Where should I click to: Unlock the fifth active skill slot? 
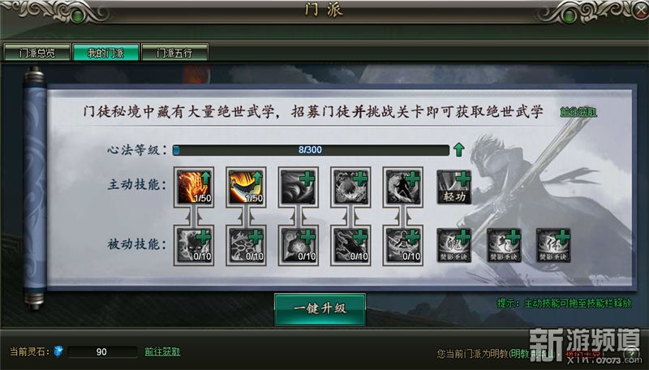402,187
